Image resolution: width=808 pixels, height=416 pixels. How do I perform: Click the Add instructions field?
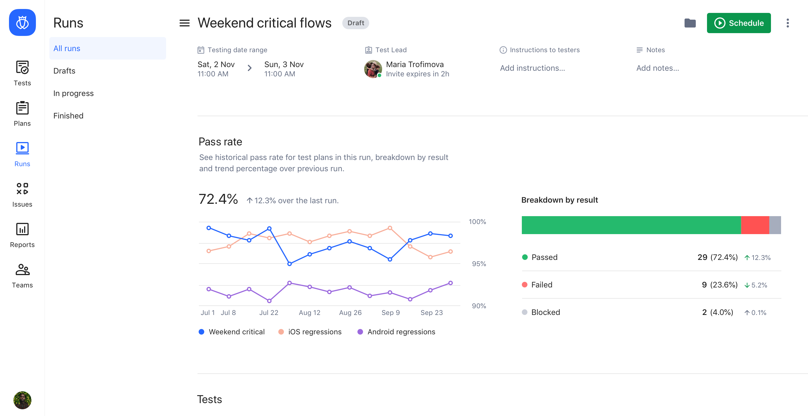coord(532,68)
